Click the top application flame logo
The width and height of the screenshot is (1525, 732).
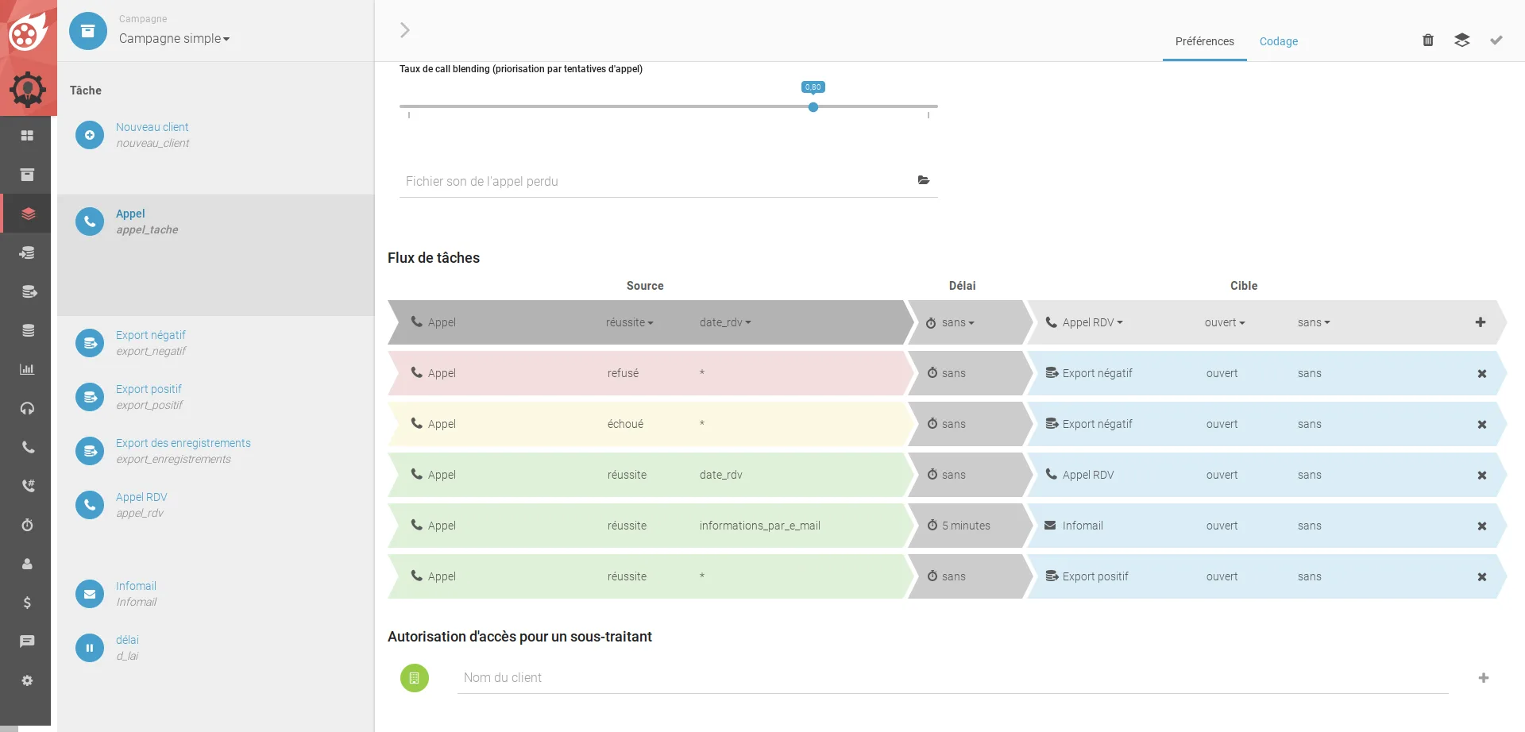(28, 31)
